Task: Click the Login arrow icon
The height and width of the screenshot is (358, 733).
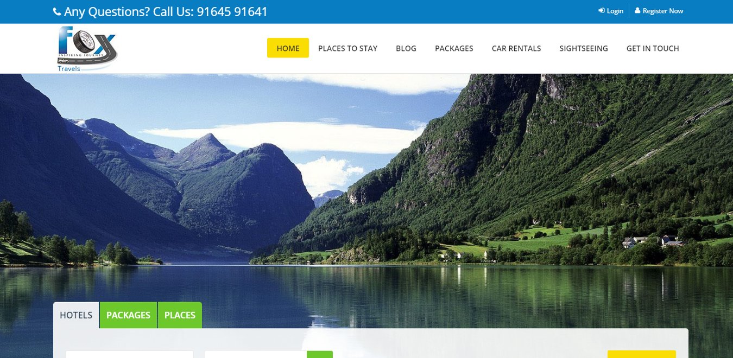Action: point(602,11)
